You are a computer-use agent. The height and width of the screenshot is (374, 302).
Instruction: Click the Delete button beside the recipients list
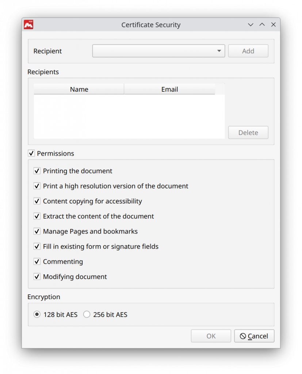[248, 132]
